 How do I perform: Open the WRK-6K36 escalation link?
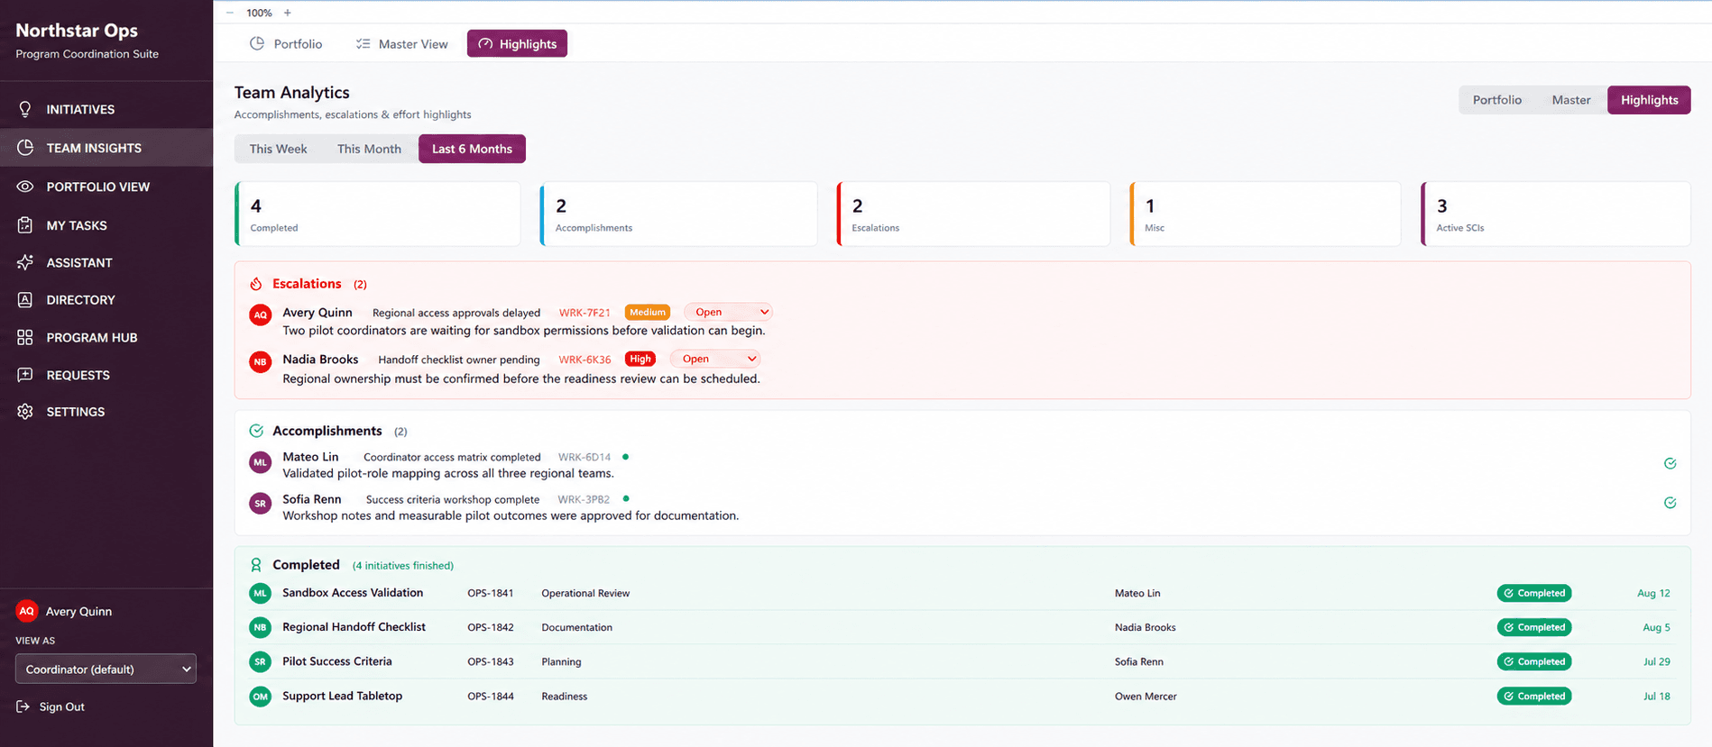(x=584, y=360)
